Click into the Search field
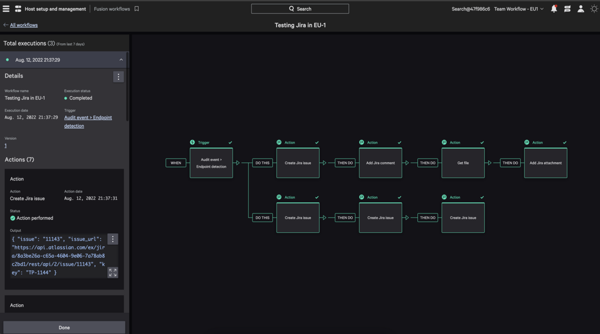 pos(300,9)
